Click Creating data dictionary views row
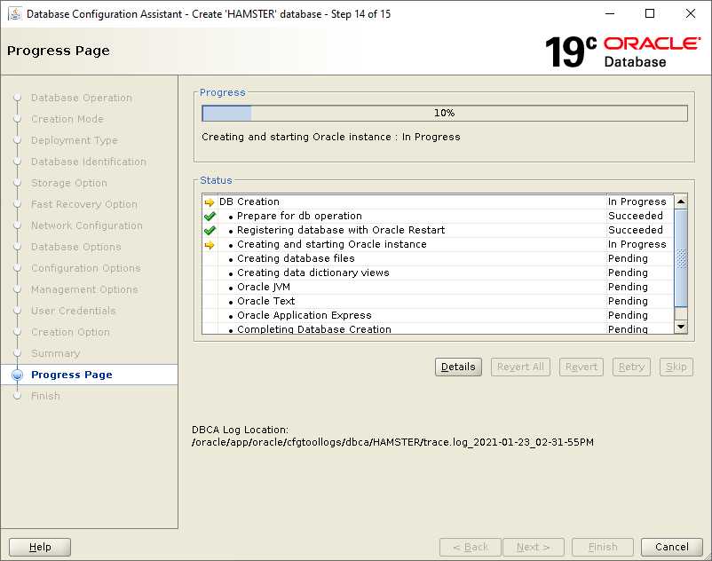 point(438,273)
